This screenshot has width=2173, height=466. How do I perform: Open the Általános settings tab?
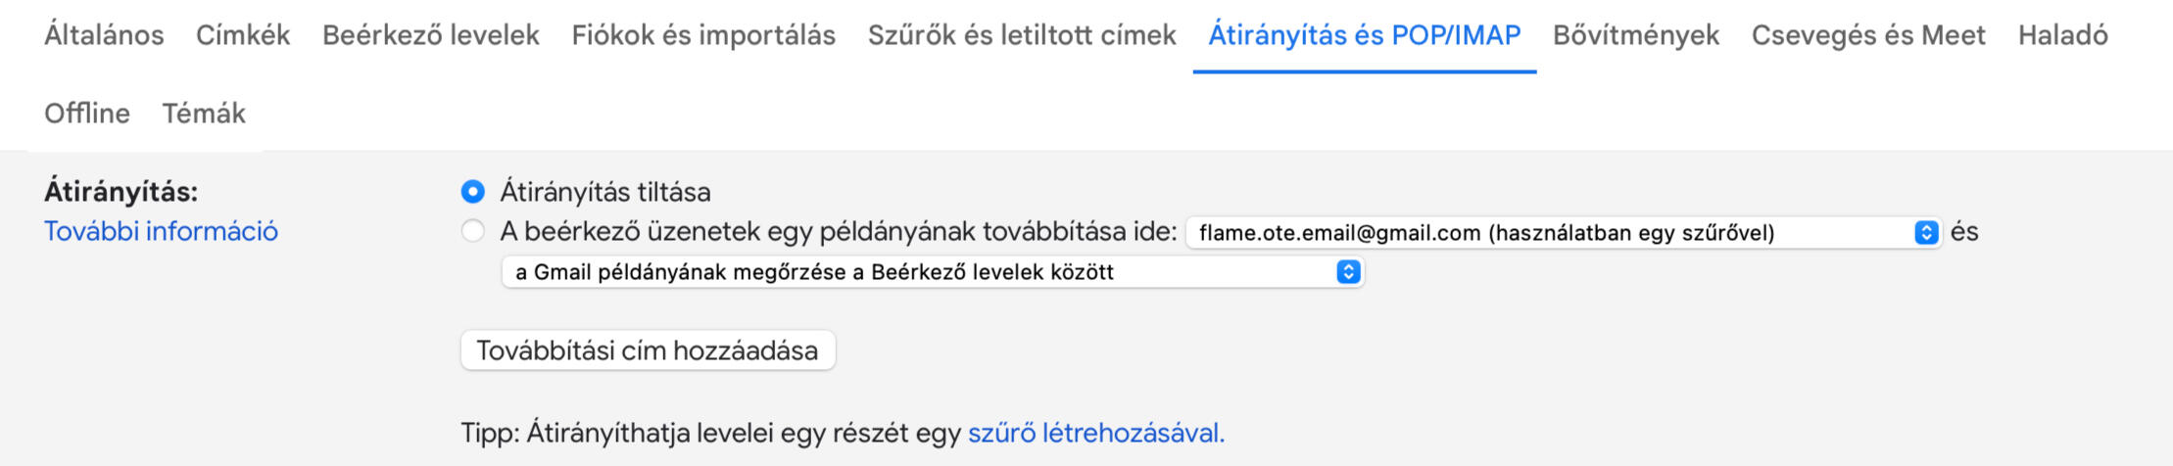click(x=104, y=35)
